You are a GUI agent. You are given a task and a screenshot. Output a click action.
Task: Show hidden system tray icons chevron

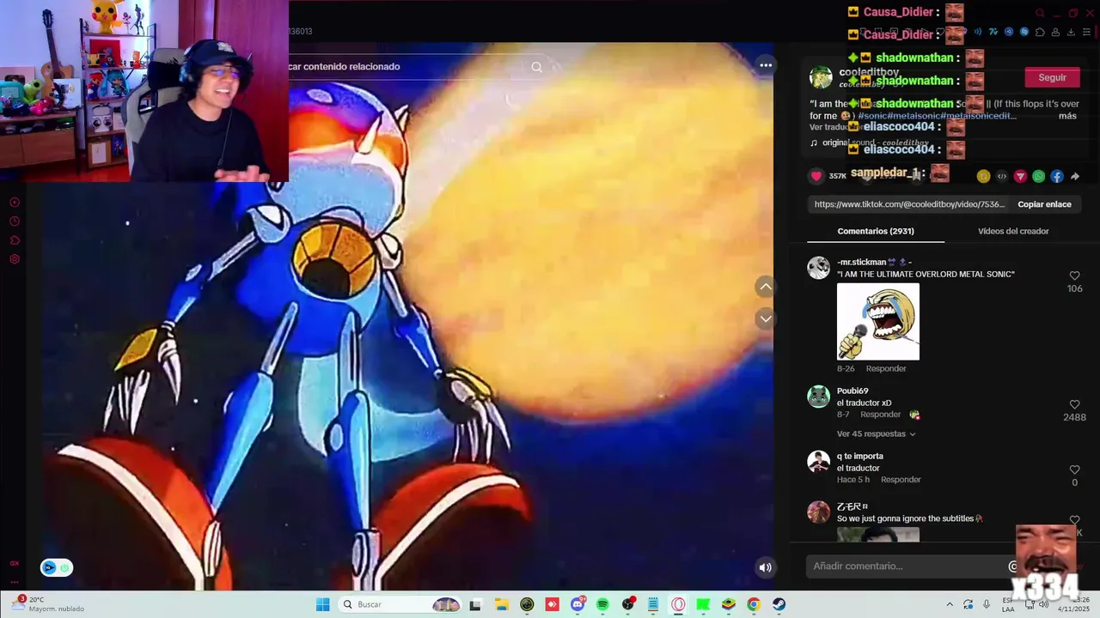950,604
